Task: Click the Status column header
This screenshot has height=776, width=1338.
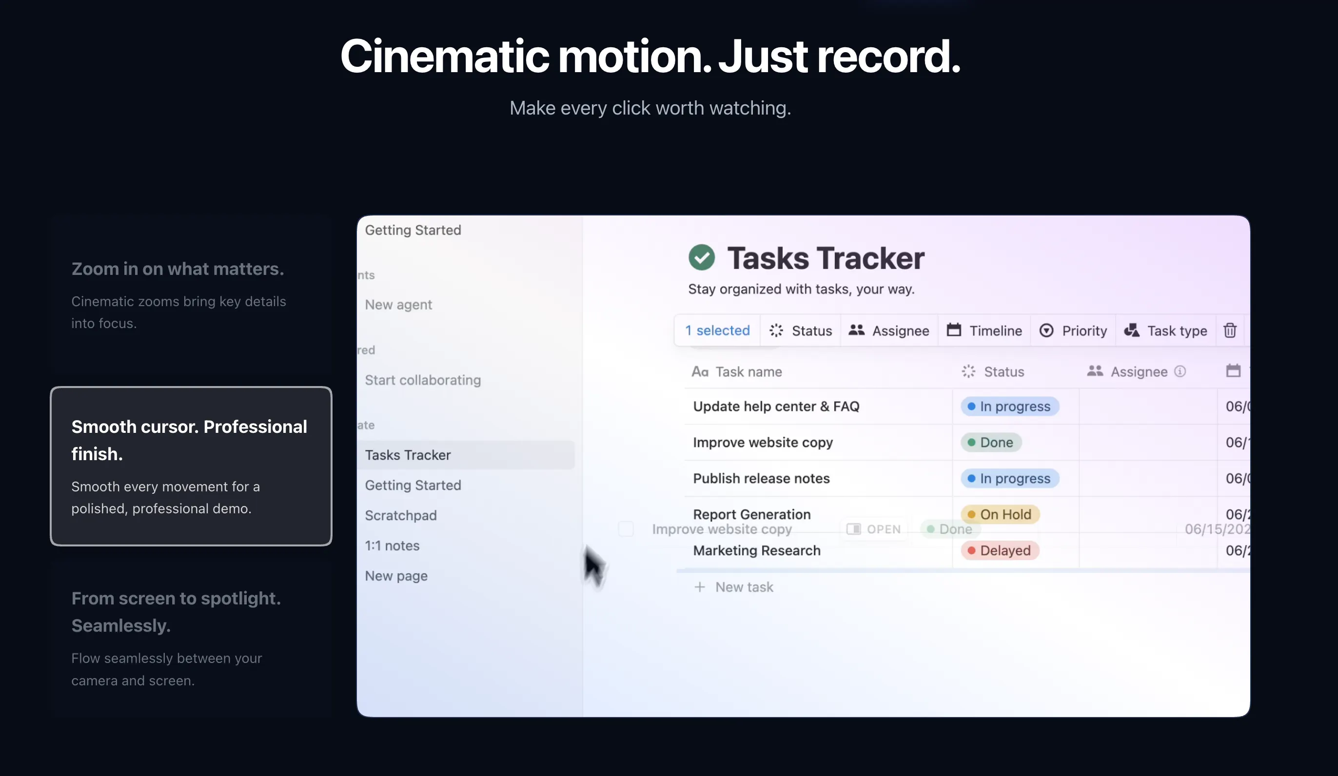Action: [x=993, y=371]
